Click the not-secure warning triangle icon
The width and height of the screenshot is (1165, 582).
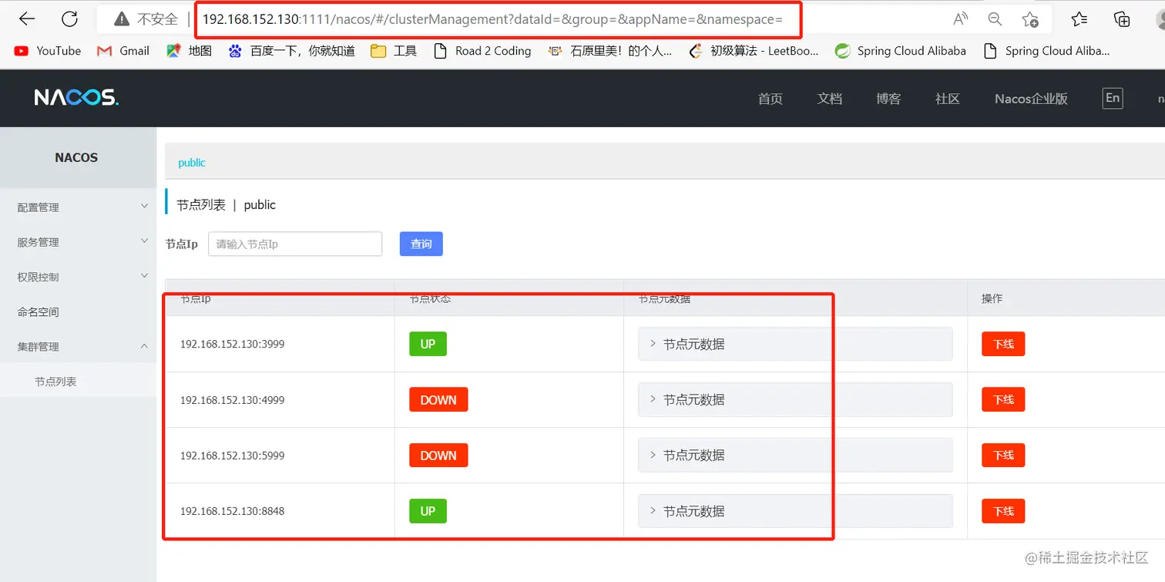(x=120, y=19)
